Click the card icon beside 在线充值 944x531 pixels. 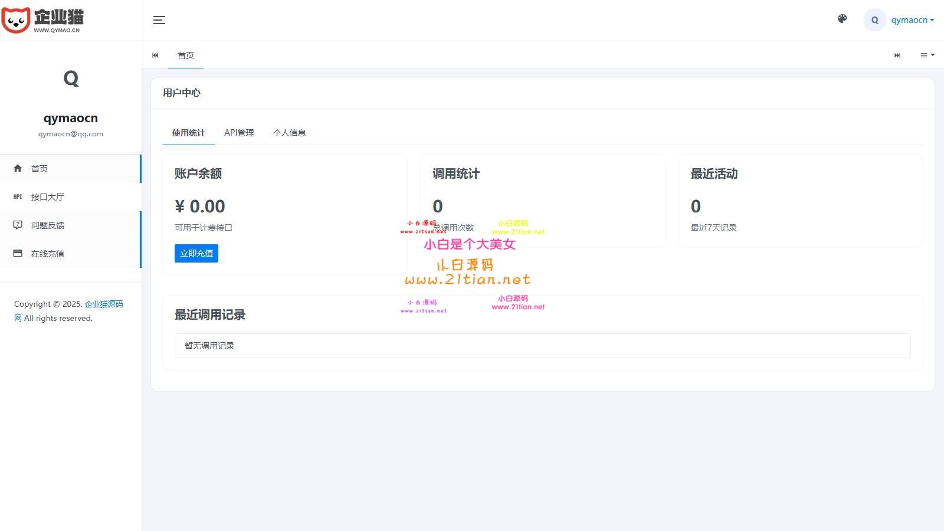[18, 253]
